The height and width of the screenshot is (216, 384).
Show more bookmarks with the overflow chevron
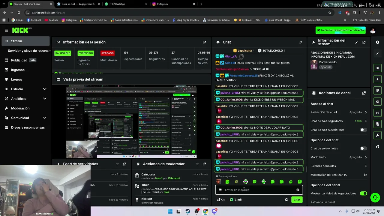pos(345,20)
